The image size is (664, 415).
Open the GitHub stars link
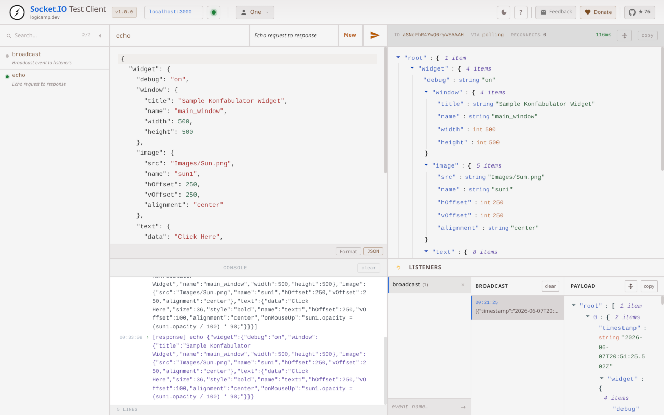639,12
